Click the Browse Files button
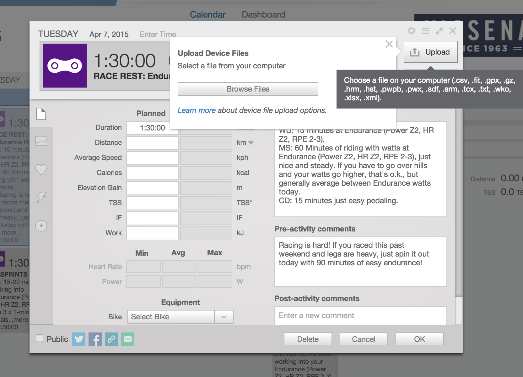 click(248, 89)
